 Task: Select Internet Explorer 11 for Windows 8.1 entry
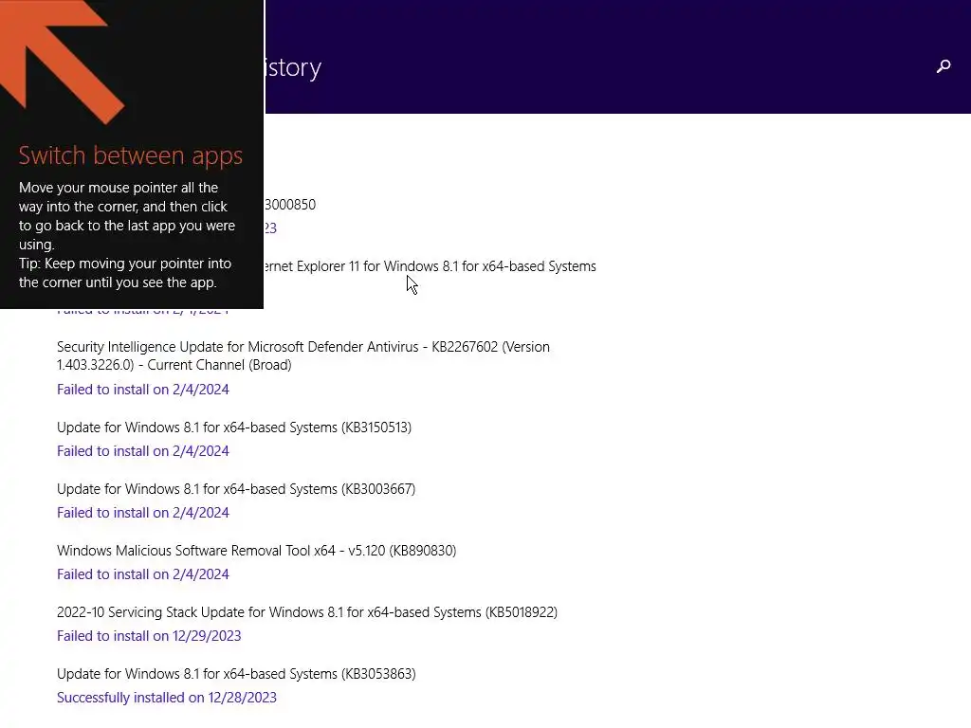point(431,266)
